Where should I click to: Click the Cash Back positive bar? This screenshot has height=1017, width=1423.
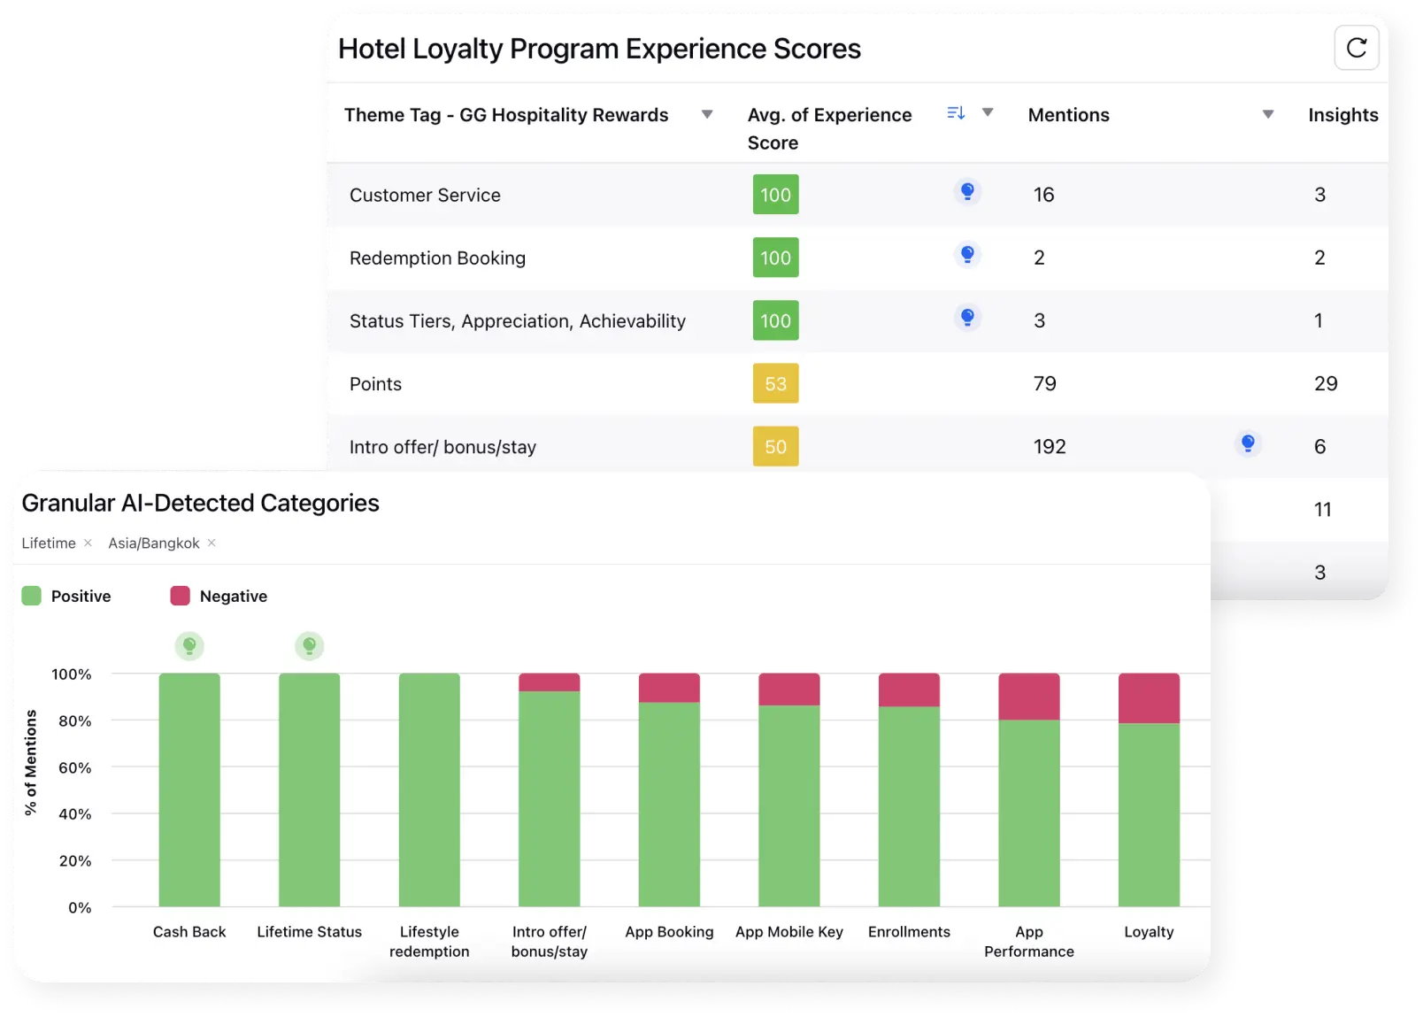click(189, 790)
